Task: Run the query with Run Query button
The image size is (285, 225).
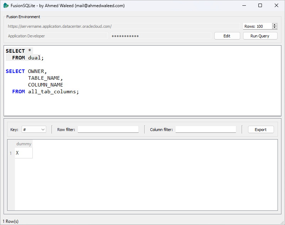Action: [260, 36]
